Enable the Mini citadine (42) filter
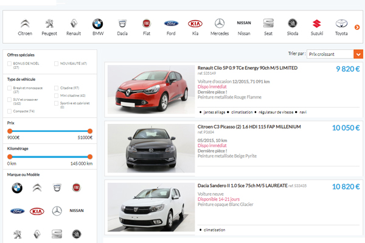Image resolution: width=365 pixels, height=243 pixels. click(x=56, y=95)
